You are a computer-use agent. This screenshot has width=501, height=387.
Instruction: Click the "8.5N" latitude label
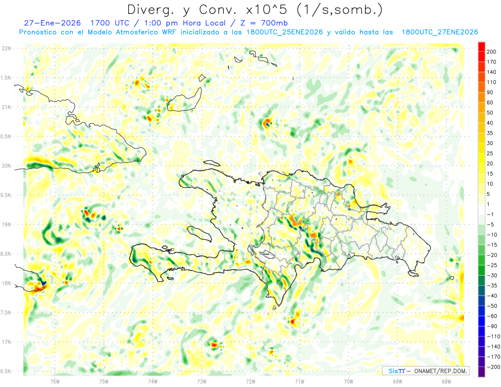point(6,254)
